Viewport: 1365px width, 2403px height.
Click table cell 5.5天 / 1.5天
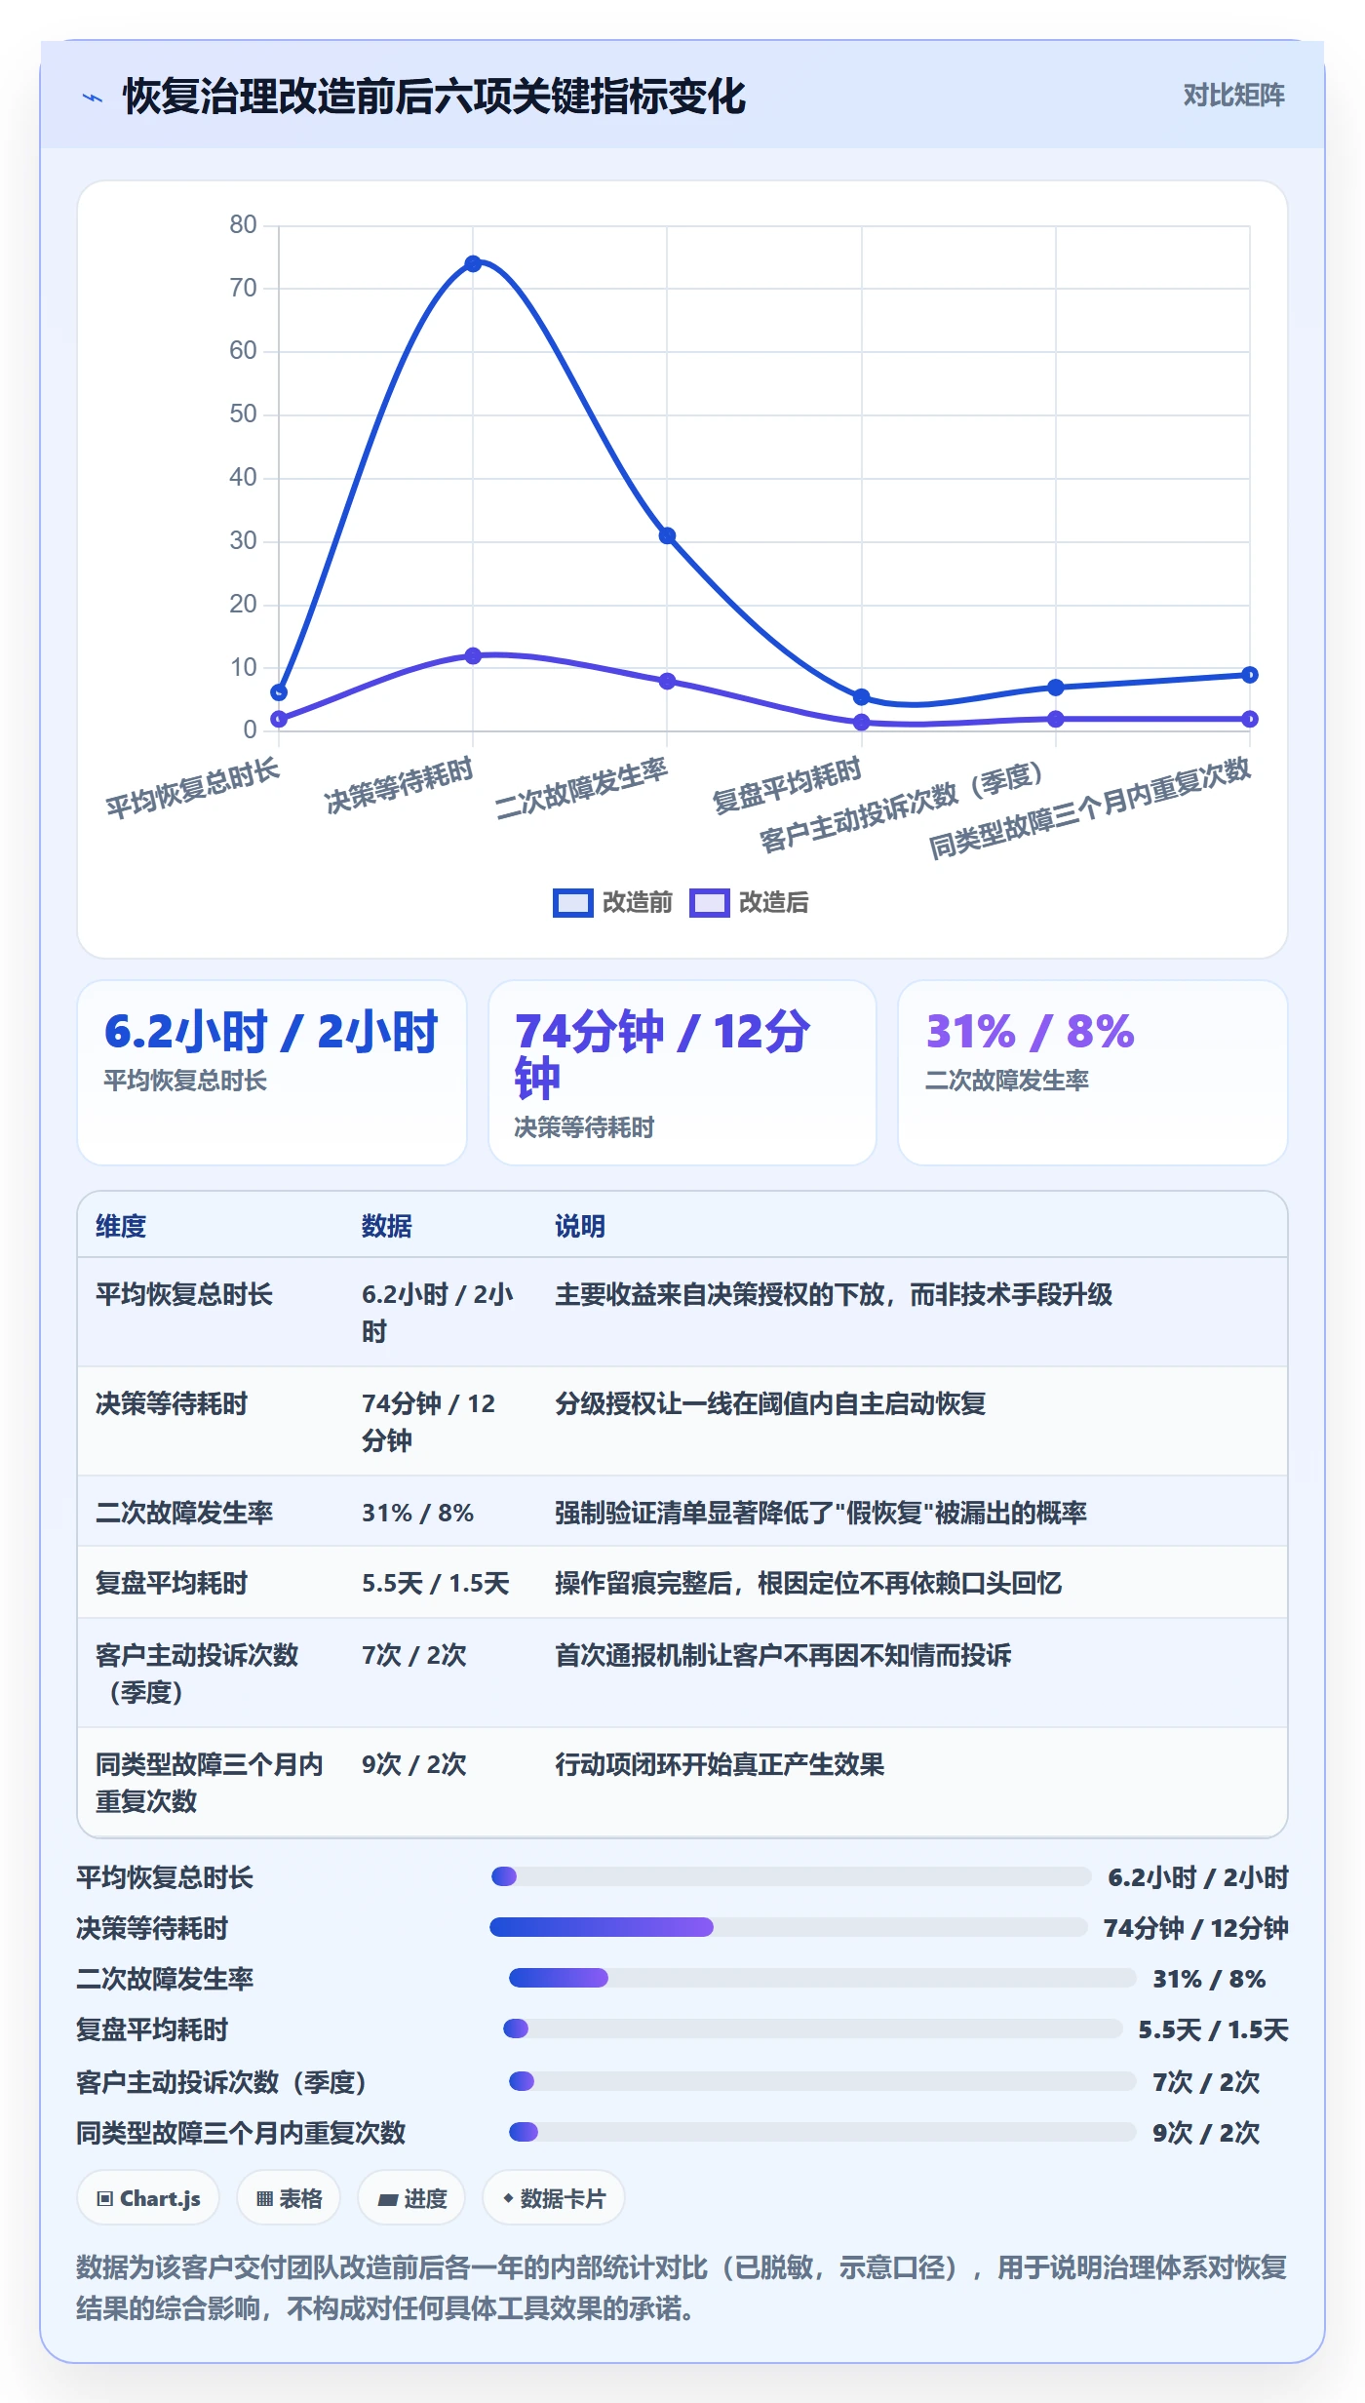(x=435, y=1583)
